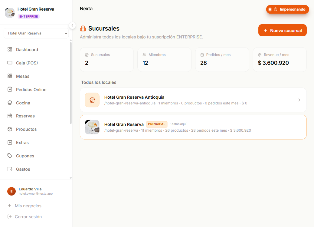
Task: Click the Cocina chef hat icon
Action: click(10, 103)
